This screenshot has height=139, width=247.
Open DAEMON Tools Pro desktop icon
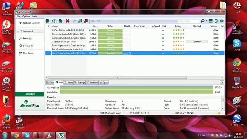[x=7, y=27]
